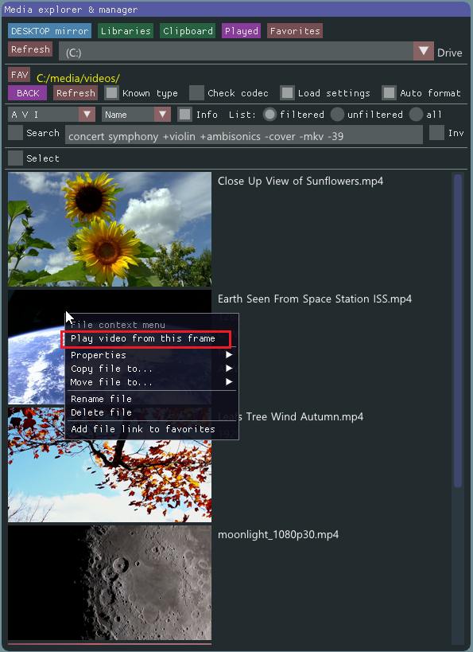Viewport: 473px width, 652px height.
Task: Click the purple BACK button
Action: (27, 93)
